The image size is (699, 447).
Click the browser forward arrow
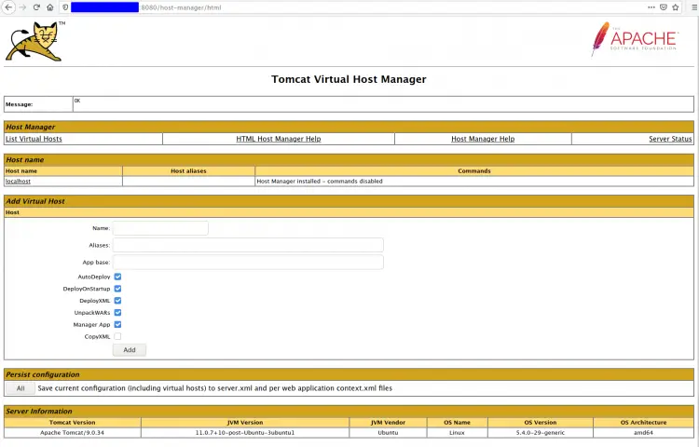click(22, 7)
